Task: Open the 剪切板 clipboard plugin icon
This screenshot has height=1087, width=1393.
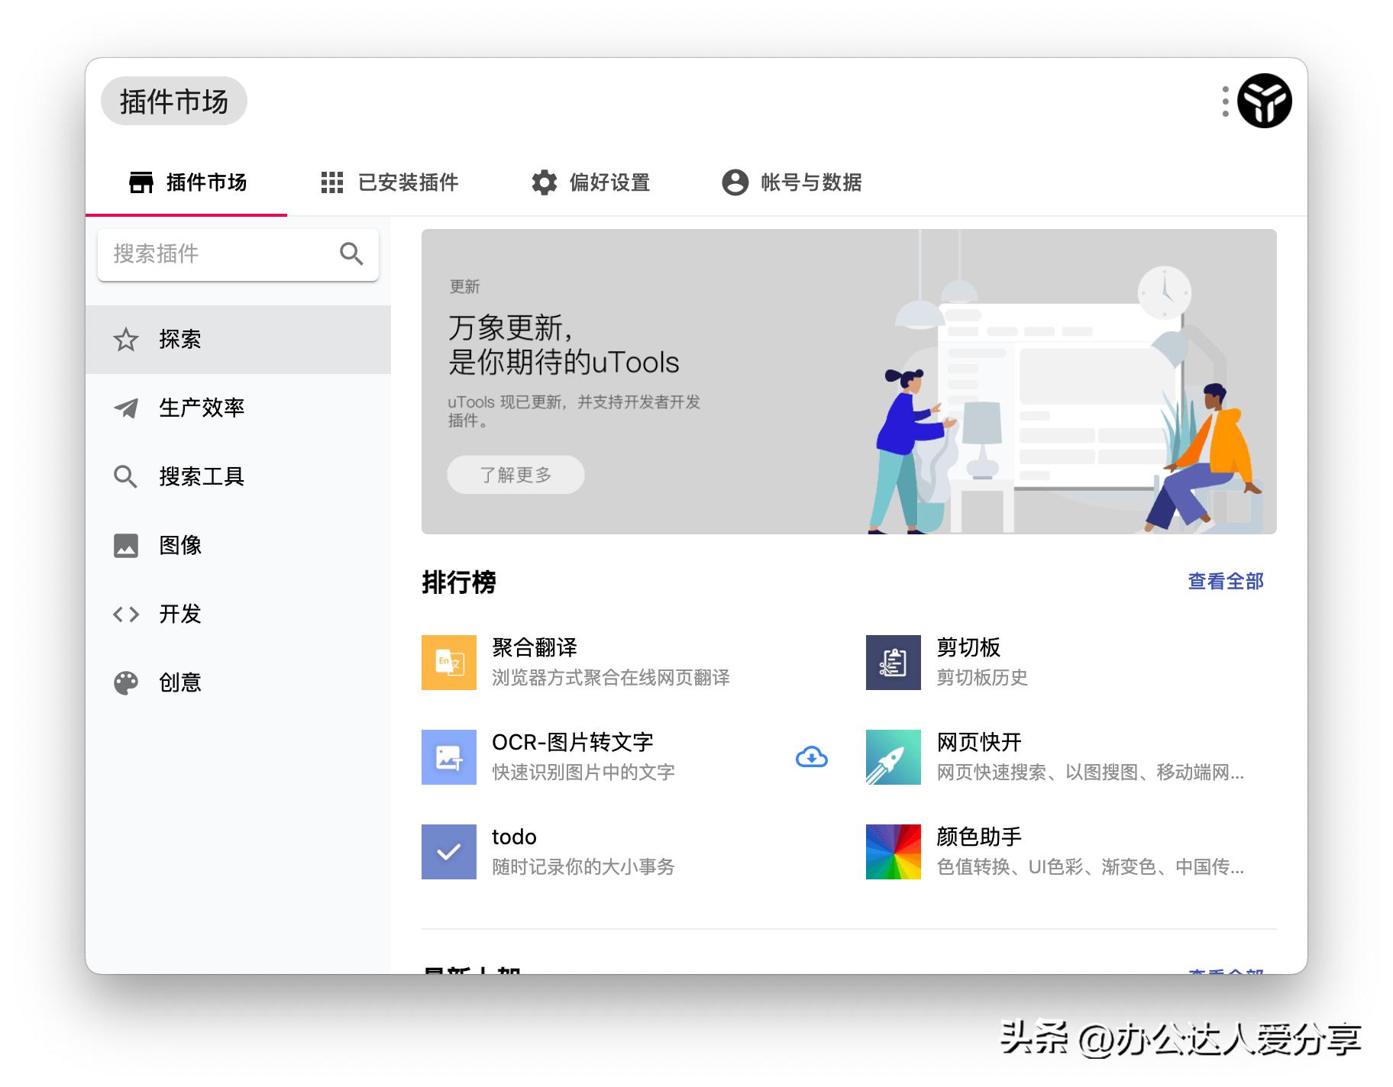Action: click(892, 662)
